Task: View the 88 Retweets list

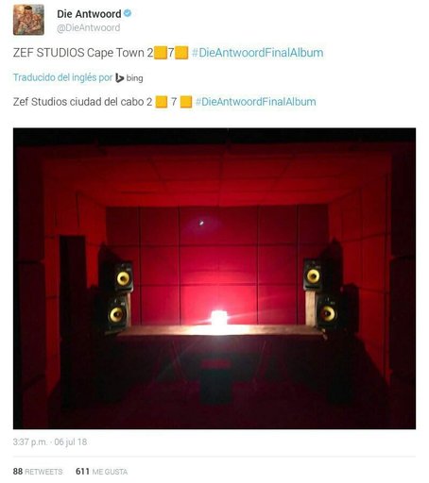Action: (38, 472)
